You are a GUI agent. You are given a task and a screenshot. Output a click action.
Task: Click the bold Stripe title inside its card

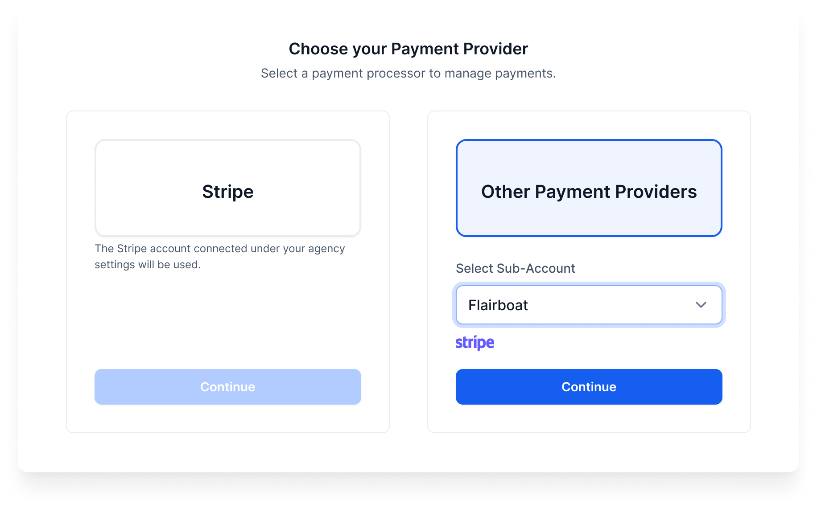pos(227,192)
